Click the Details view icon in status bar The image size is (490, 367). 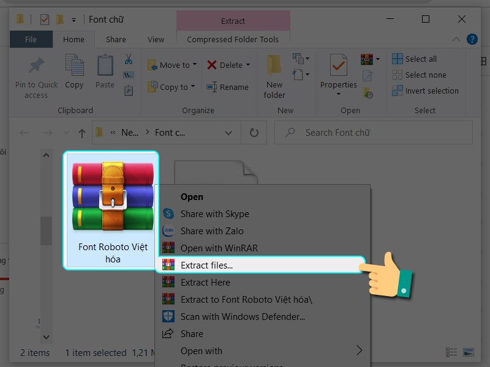(x=451, y=352)
